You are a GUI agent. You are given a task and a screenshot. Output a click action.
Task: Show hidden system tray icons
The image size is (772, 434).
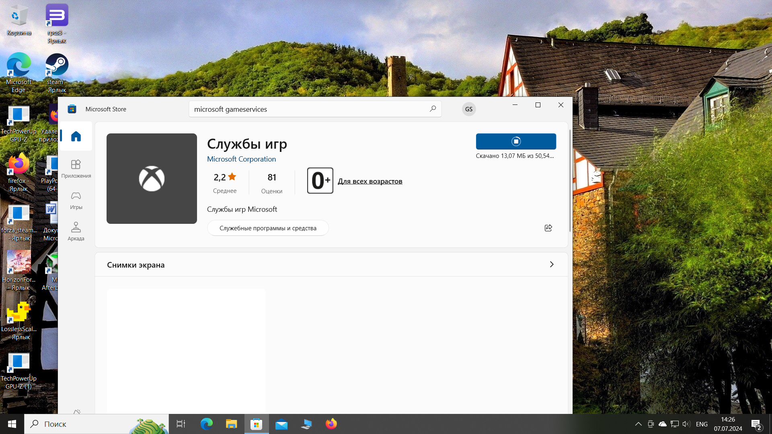[x=638, y=424]
